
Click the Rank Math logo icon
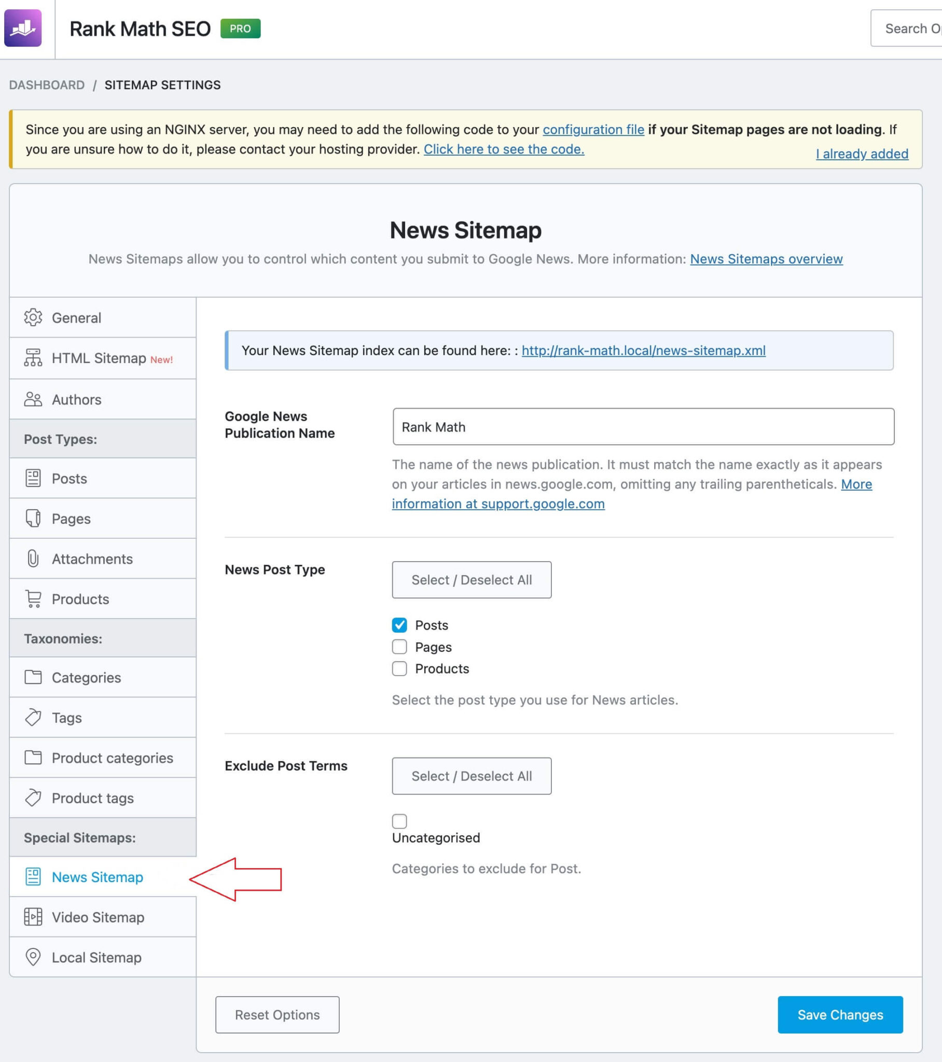tap(23, 28)
